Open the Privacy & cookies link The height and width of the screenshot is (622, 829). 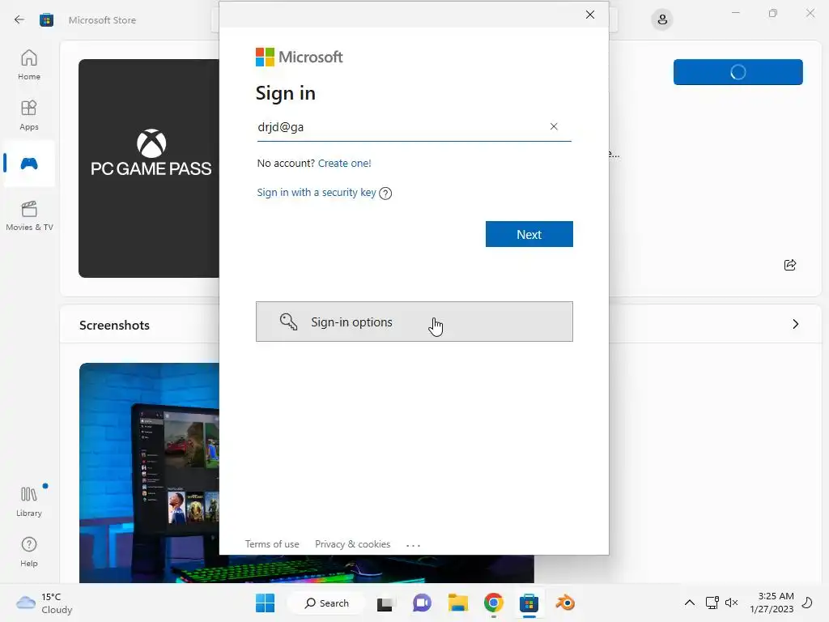point(353,544)
